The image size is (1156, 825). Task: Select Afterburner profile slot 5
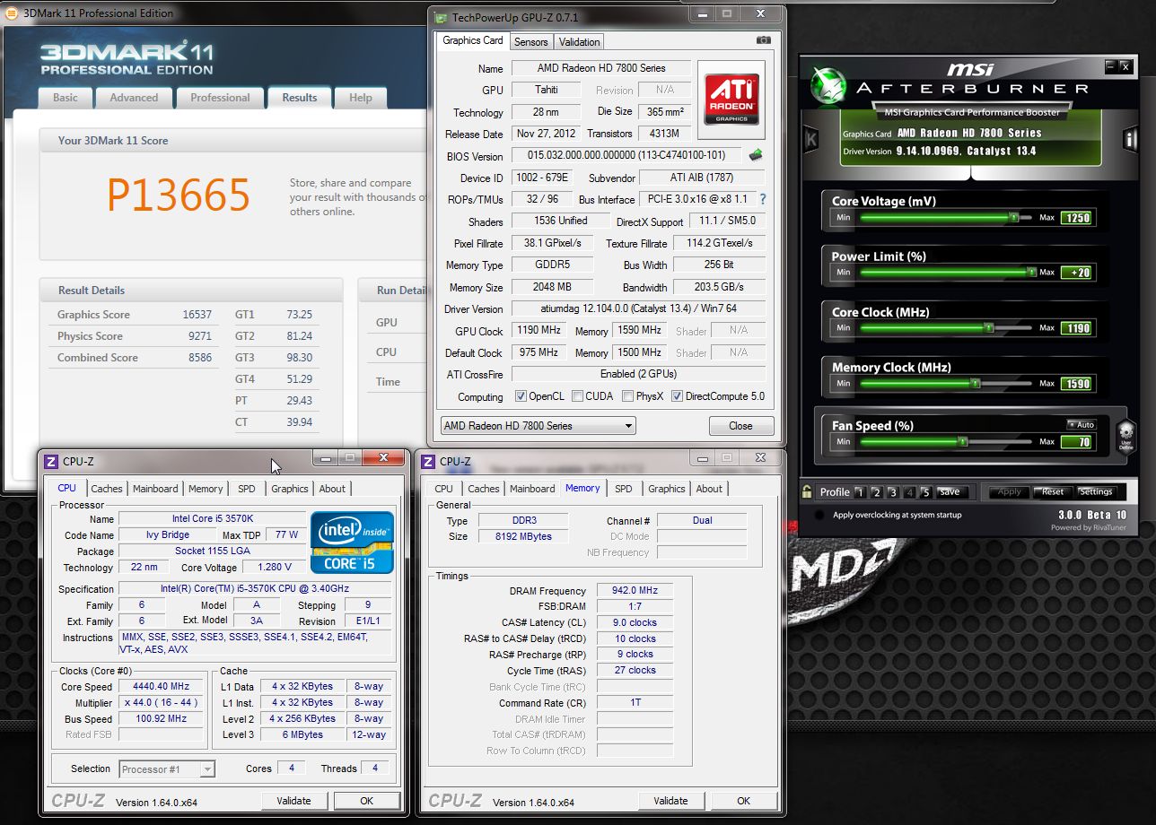[x=926, y=491]
